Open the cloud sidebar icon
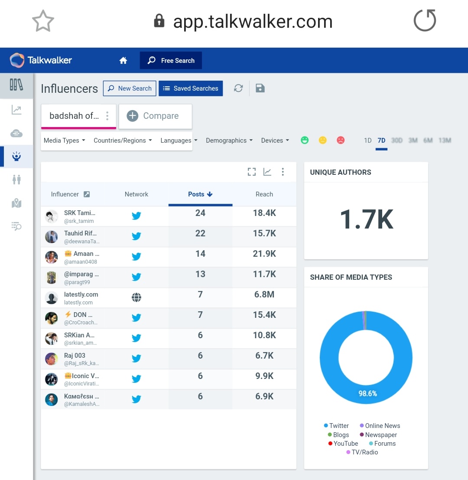Viewport: 468px width, 480px height. (16, 133)
